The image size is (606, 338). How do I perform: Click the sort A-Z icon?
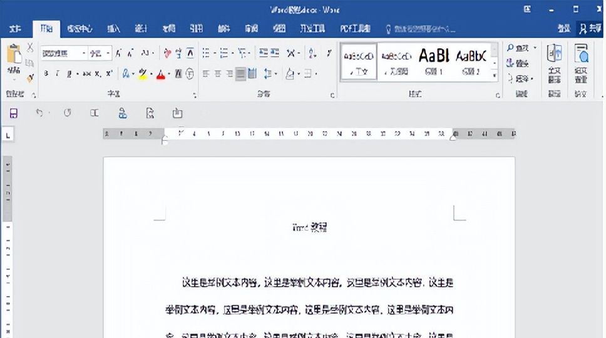[x=312, y=53]
